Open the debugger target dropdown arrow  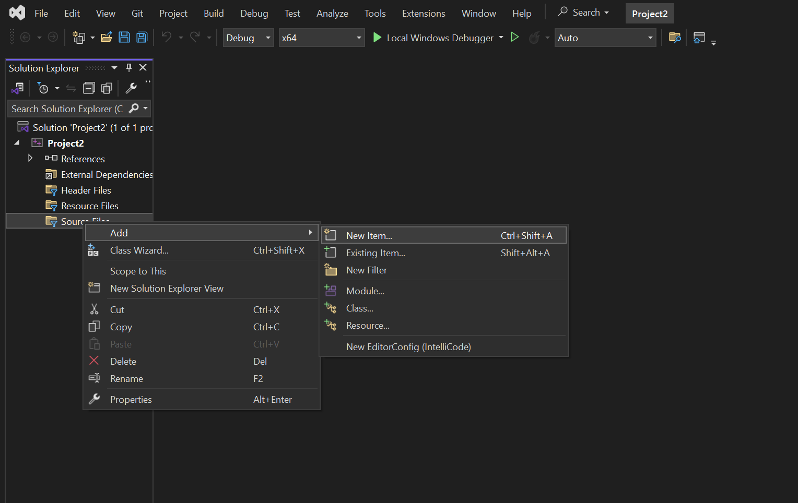click(501, 38)
